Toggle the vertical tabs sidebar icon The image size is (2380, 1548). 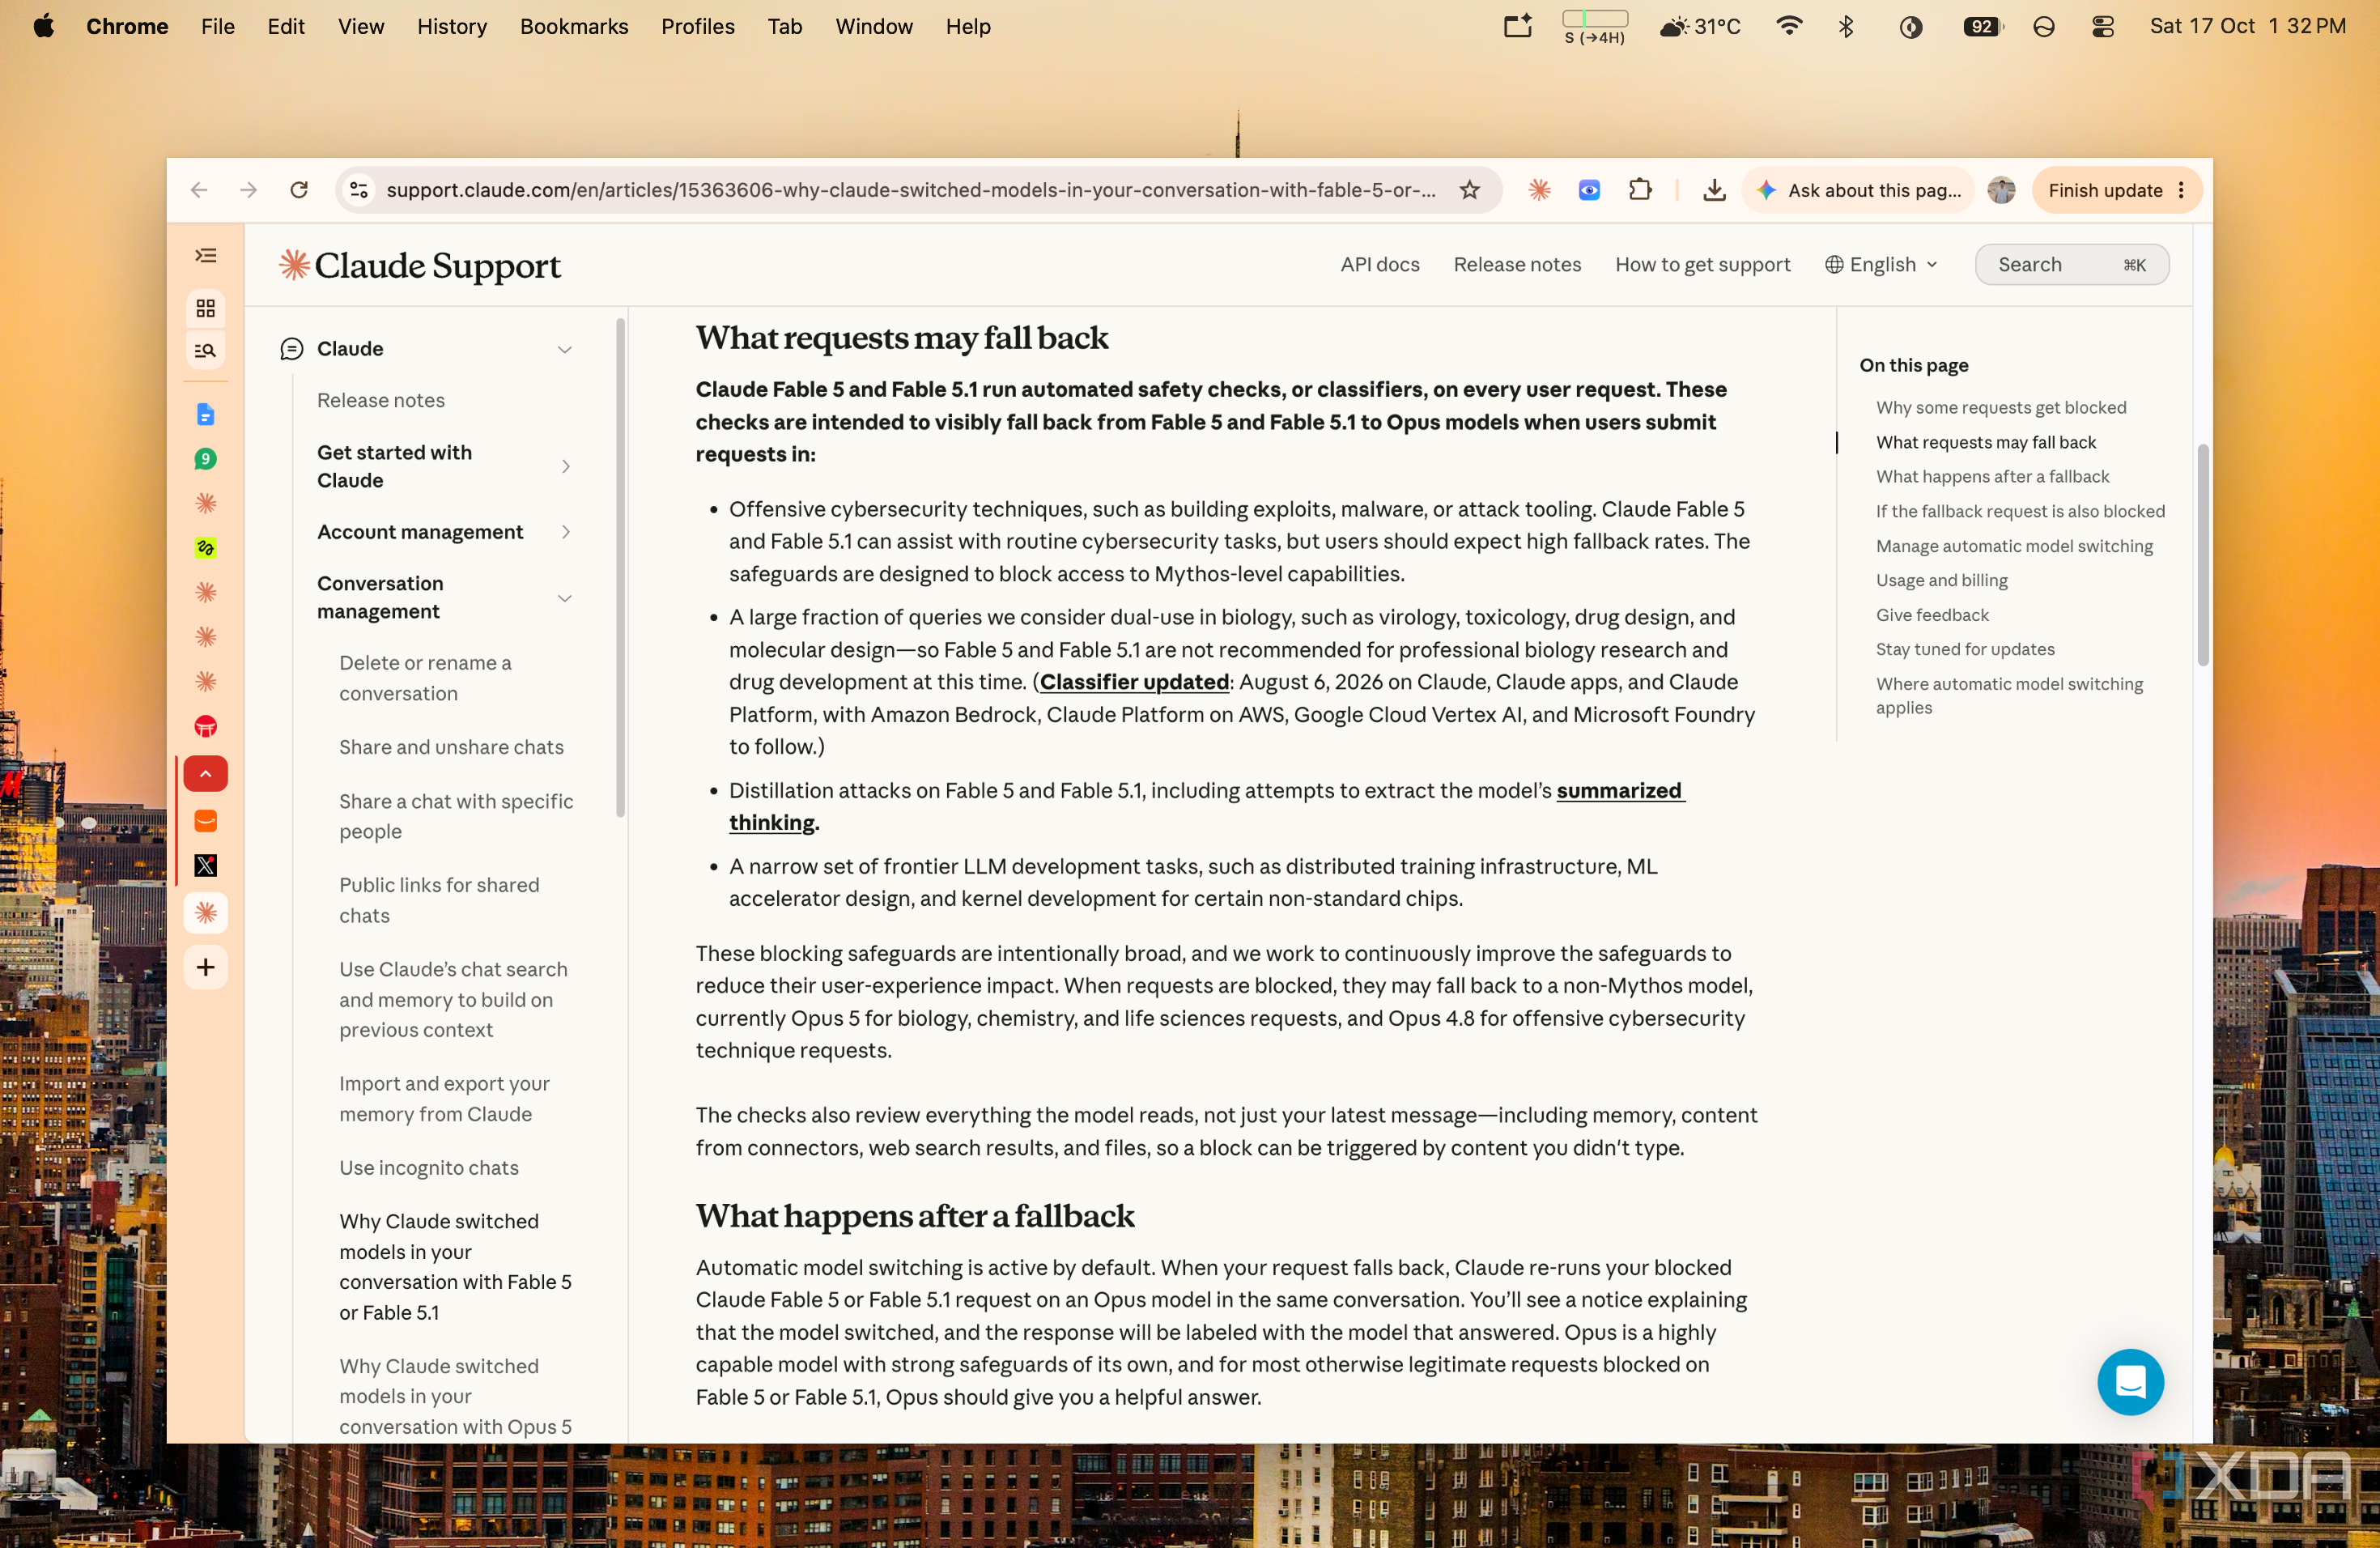205,256
